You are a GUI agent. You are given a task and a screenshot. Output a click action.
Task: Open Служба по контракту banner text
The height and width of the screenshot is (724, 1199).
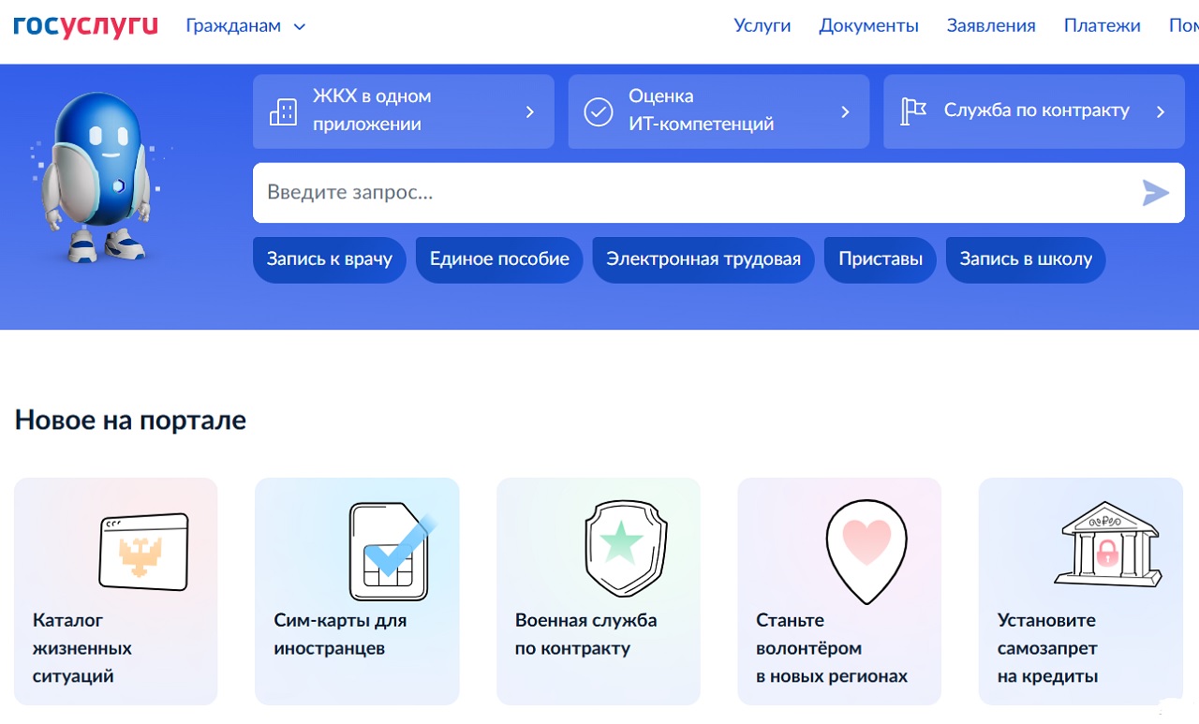point(1036,111)
